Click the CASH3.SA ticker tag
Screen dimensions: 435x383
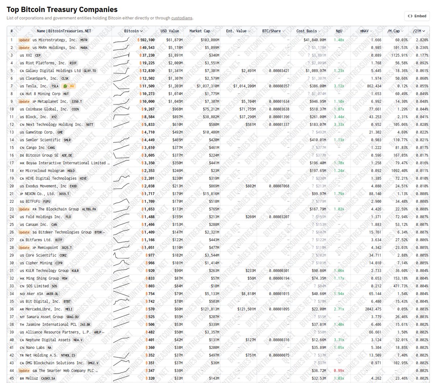[48, 379]
